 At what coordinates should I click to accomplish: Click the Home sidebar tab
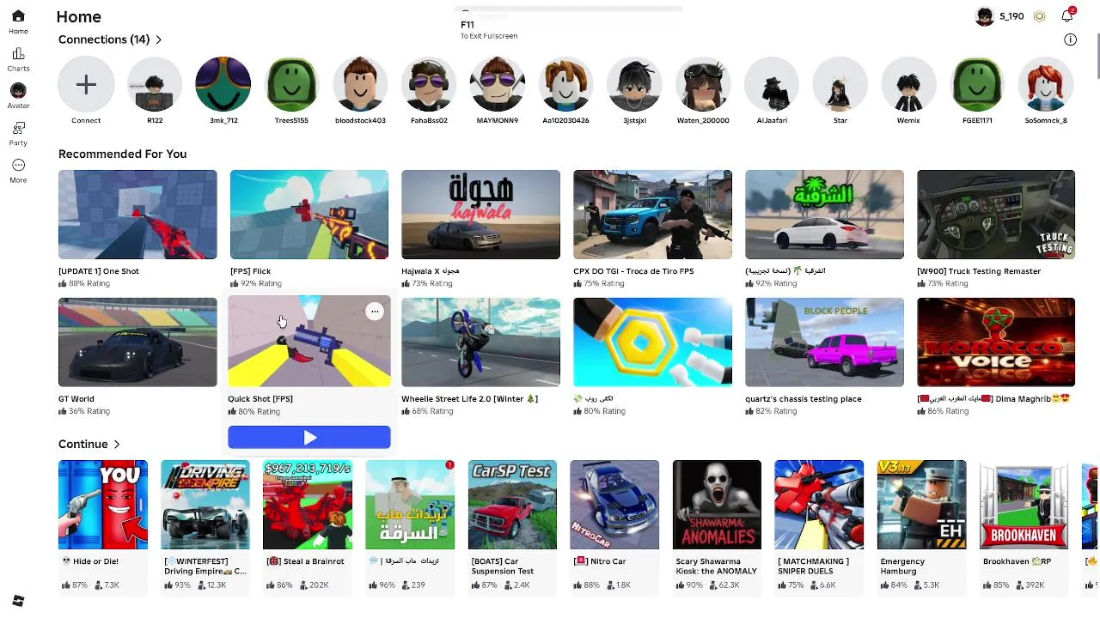pyautogui.click(x=18, y=21)
